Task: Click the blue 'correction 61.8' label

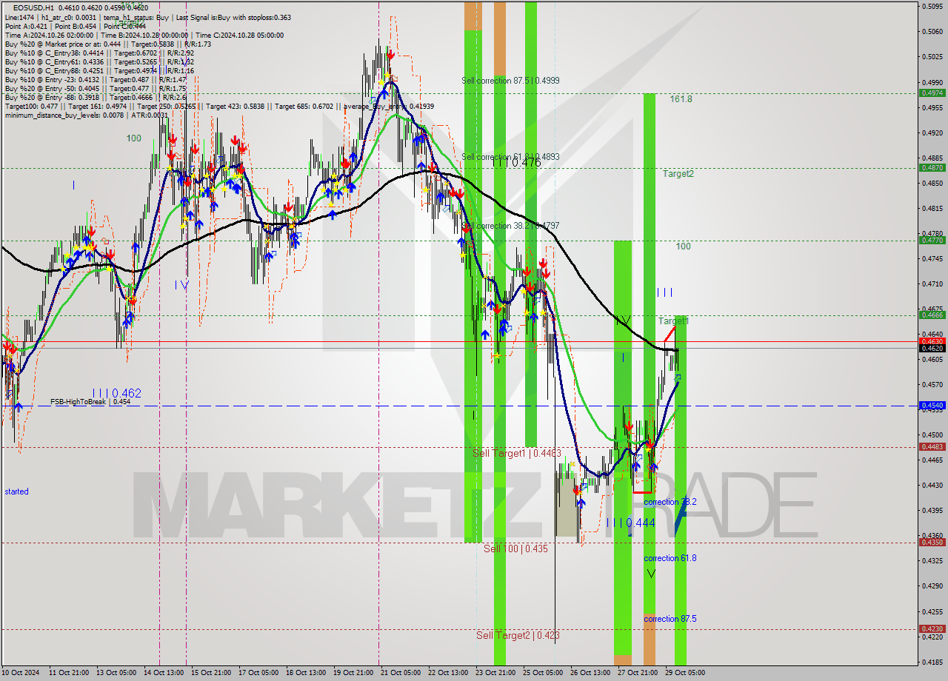Action: 670,557
